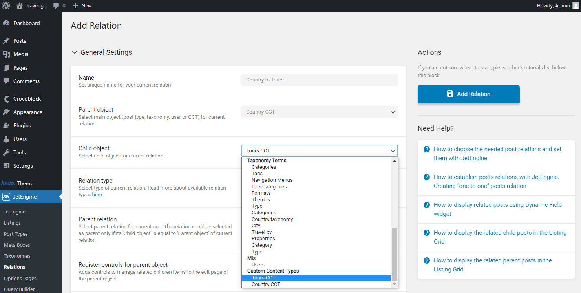Open the comments bubble icon in admin bar

57,6
